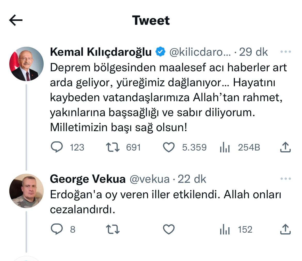Screen dimensions: 302x261
Task: Share Kemal Kılıçdaroğlu's tweet
Action: point(285,147)
